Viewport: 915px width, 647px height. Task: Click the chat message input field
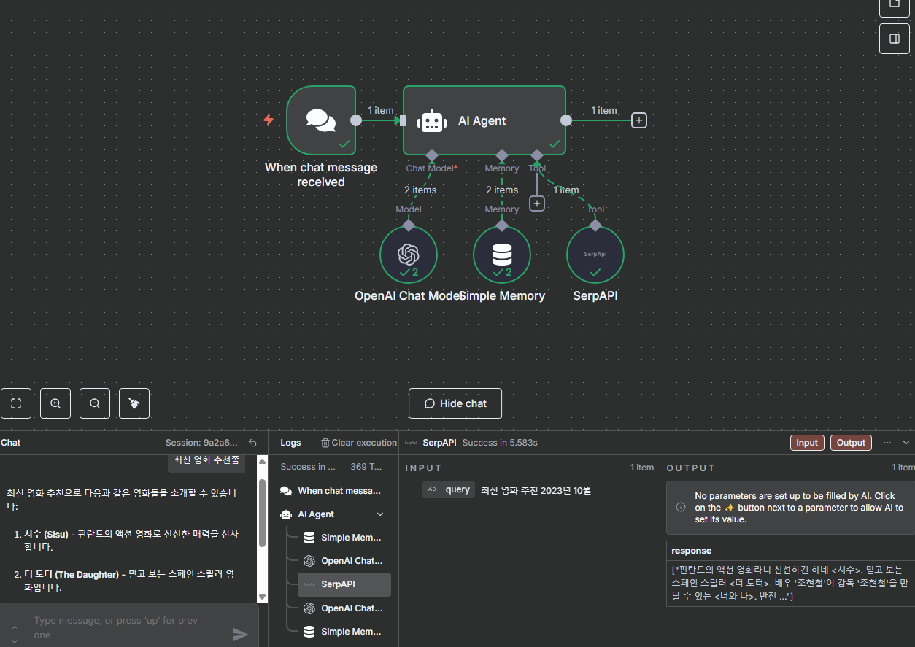click(124, 627)
